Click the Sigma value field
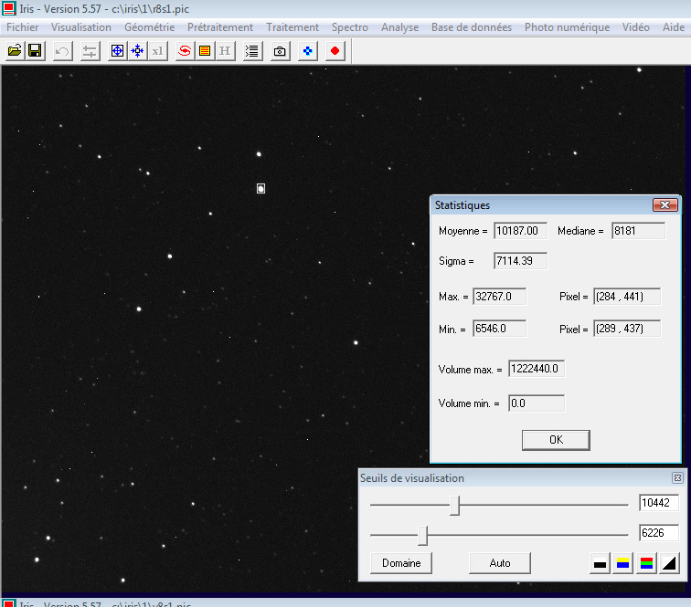Image resolution: width=691 pixels, height=607 pixels. (x=520, y=261)
